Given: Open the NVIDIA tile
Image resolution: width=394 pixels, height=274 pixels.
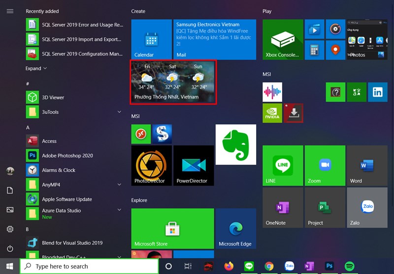Looking at the screenshot, I should coord(272,113).
